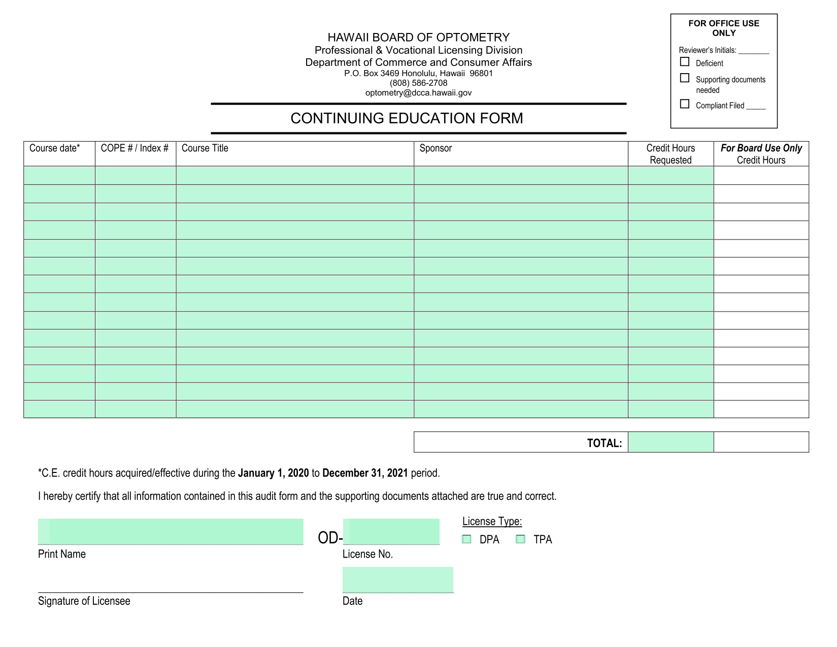Tick the Deficient checkbox
837x647 pixels.
(x=685, y=61)
